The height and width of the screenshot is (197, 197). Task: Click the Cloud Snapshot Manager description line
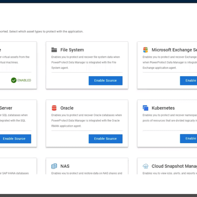click(x=170, y=173)
